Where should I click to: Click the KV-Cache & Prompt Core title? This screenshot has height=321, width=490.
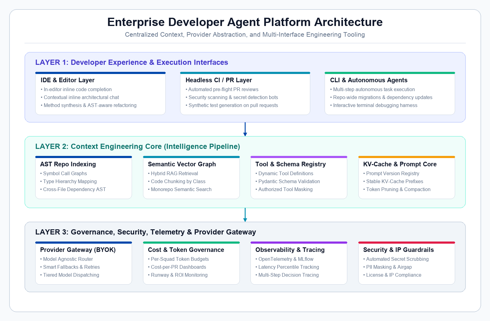pos(400,164)
